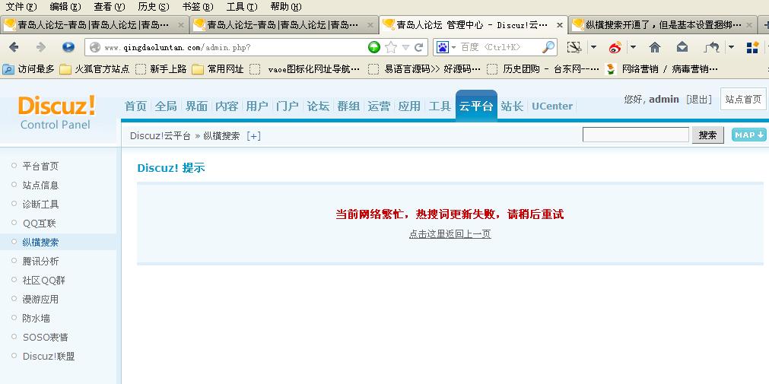
Task: Open the 常用网址 bookmark folder
Action: click(218, 69)
